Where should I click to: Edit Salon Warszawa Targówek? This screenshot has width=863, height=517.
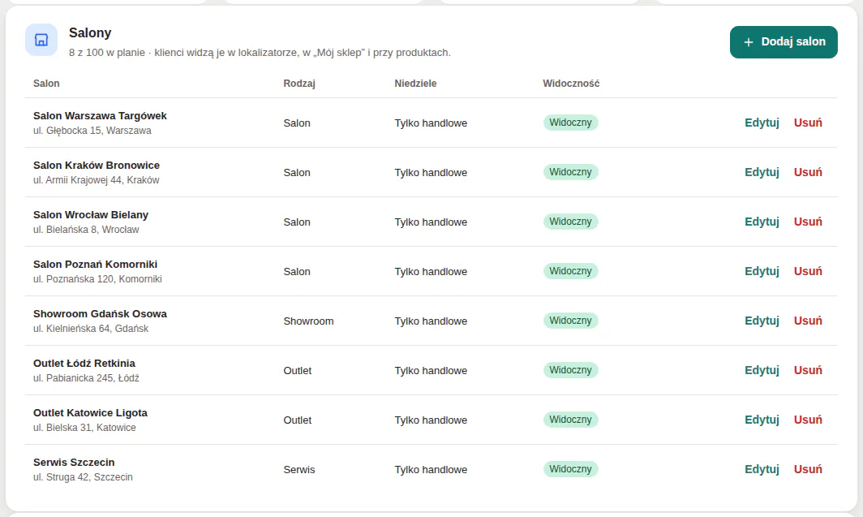pyautogui.click(x=762, y=123)
